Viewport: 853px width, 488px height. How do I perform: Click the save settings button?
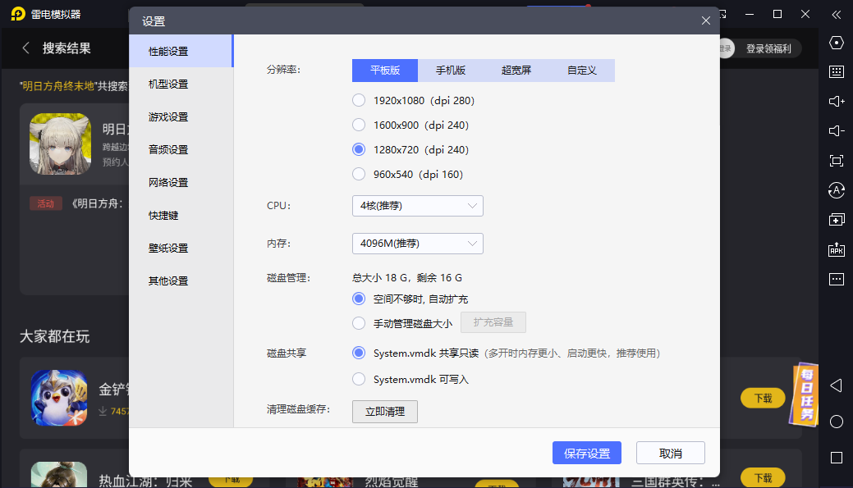(x=587, y=453)
